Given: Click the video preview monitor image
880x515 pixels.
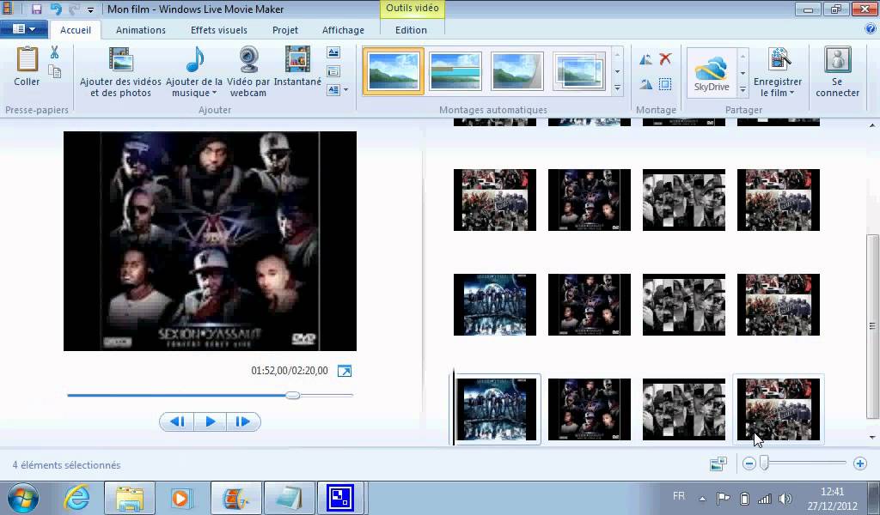Looking at the screenshot, I should 210,241.
